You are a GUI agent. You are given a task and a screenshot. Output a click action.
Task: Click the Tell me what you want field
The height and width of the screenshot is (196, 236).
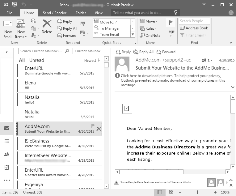click(x=145, y=12)
